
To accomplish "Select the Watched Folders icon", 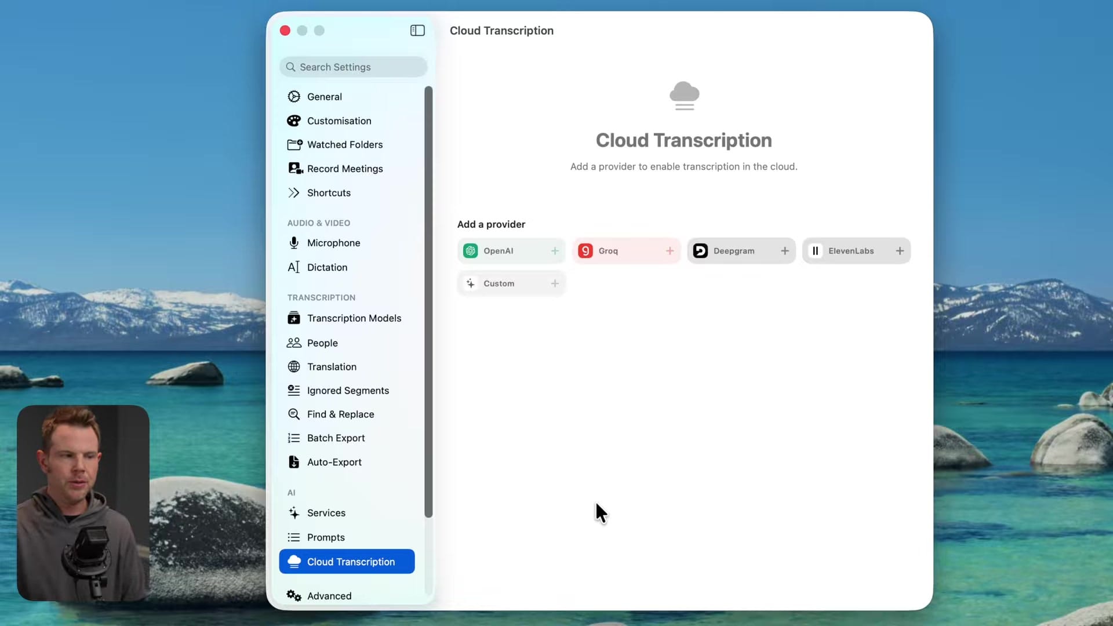I will (294, 144).
